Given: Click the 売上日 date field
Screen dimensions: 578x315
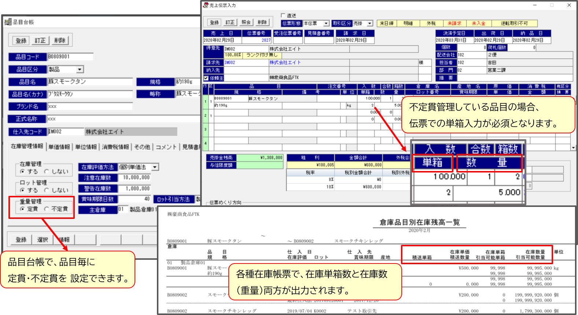Looking at the screenshot, I should point(222,40).
